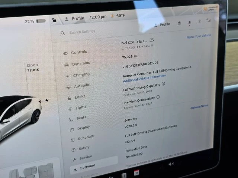
Task: Open Additional Vehicle Information link
Action: point(144,79)
